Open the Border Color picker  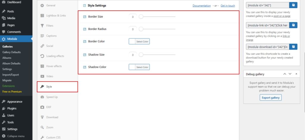[x=139, y=42]
